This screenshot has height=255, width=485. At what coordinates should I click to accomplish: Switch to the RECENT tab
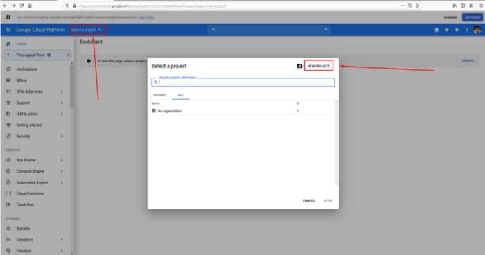coord(159,95)
